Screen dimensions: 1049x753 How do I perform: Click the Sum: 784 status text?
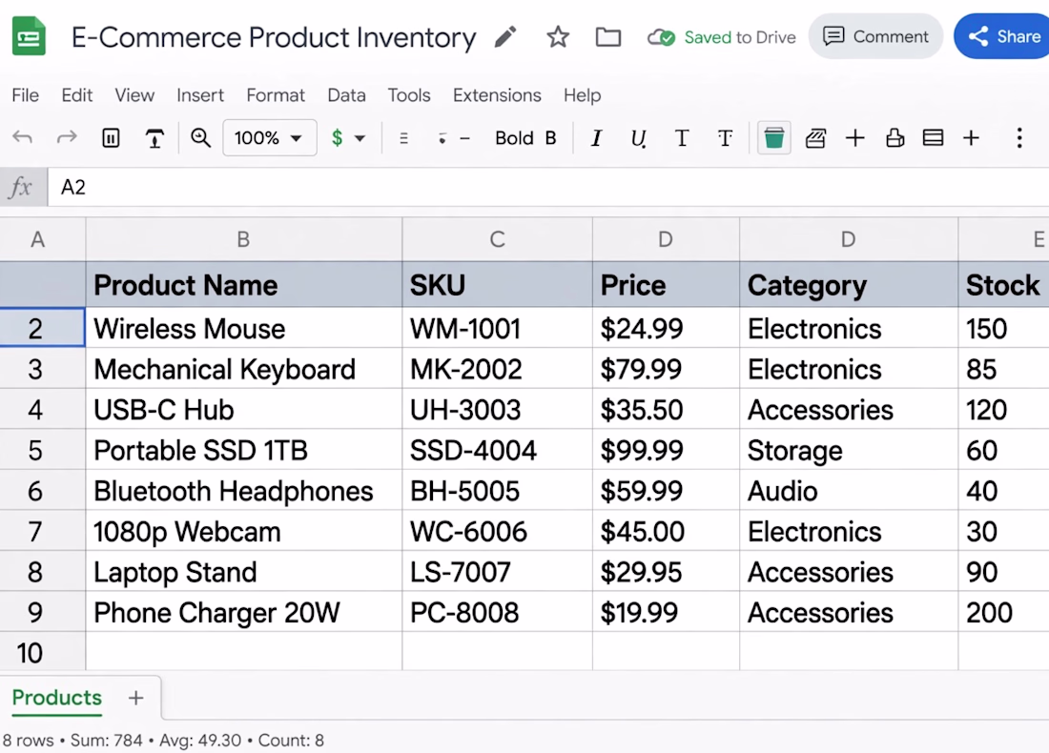point(107,741)
